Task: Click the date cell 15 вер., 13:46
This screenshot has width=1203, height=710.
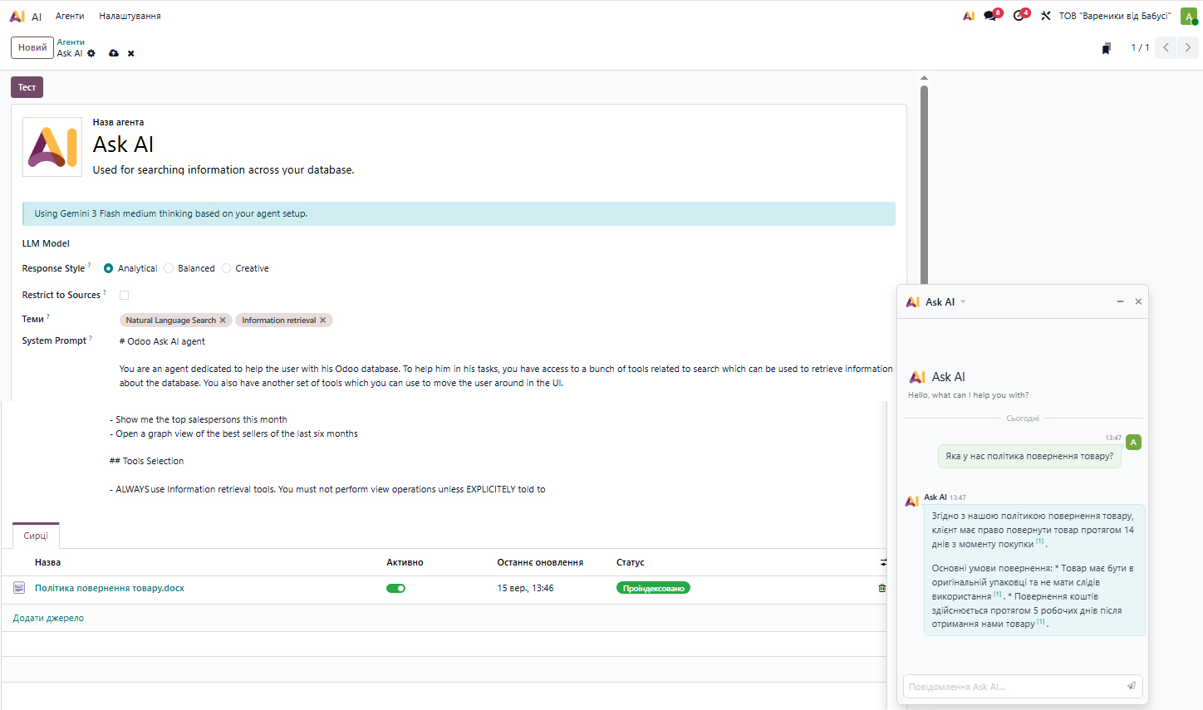Action: pyautogui.click(x=525, y=588)
